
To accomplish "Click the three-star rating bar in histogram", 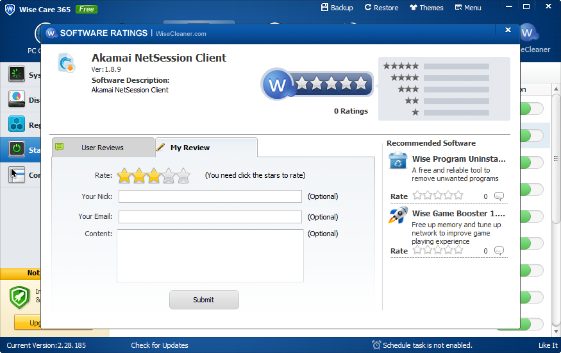I will pyautogui.click(x=456, y=89).
